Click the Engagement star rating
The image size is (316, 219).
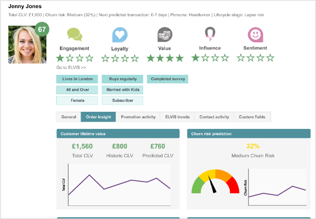pos(75,58)
